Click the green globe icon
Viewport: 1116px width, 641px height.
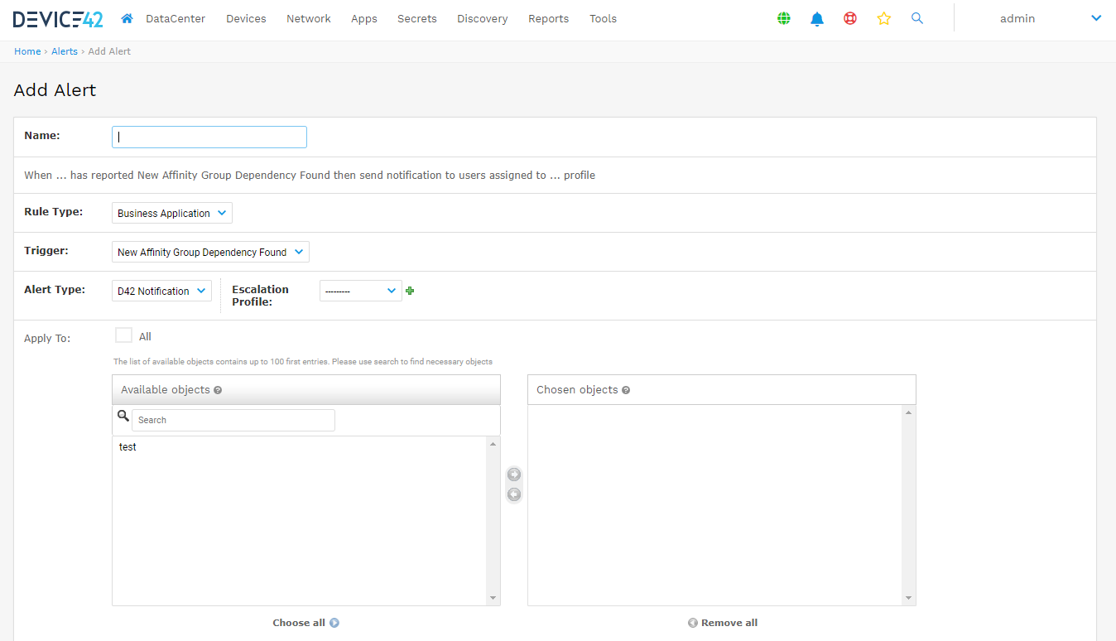784,18
